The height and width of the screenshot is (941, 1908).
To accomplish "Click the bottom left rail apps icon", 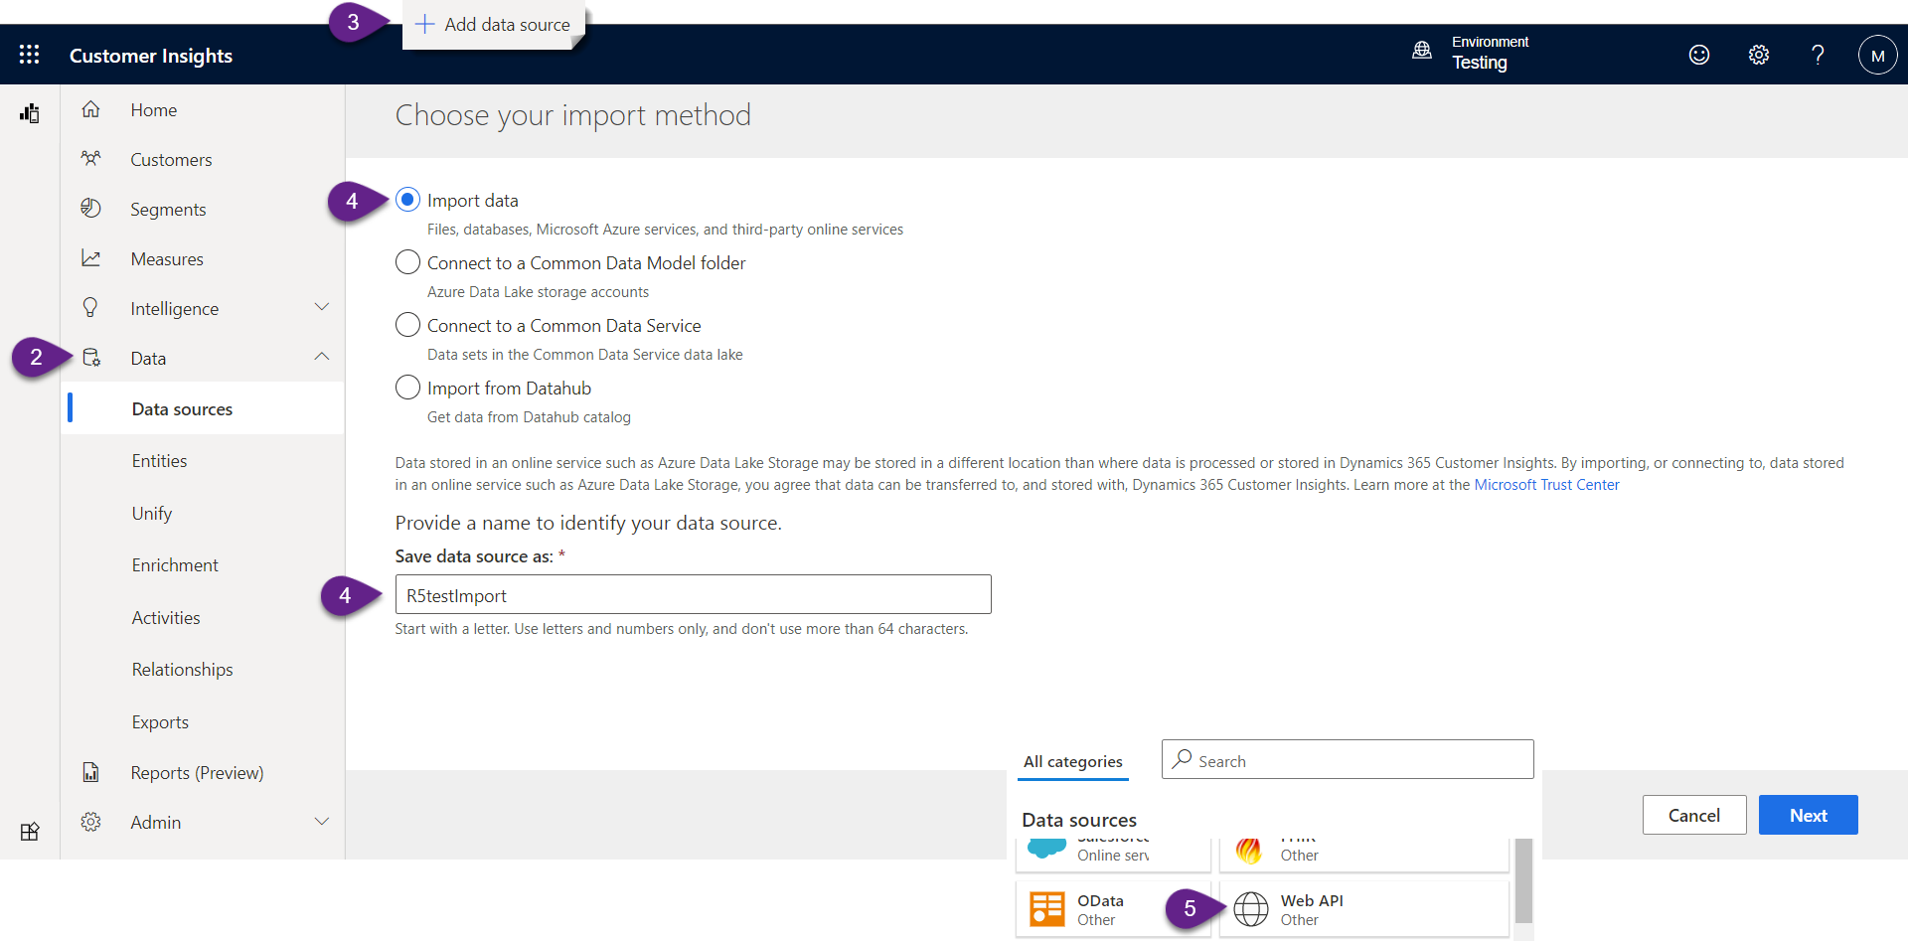I will click(30, 832).
